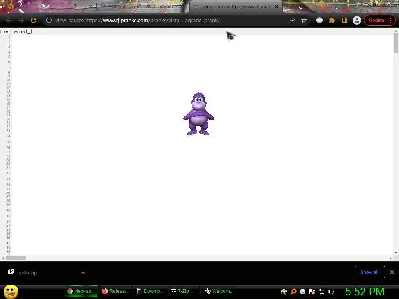Close the view-source tab
Image resolution: width=399 pixels, height=299 pixels.
coord(277,7)
